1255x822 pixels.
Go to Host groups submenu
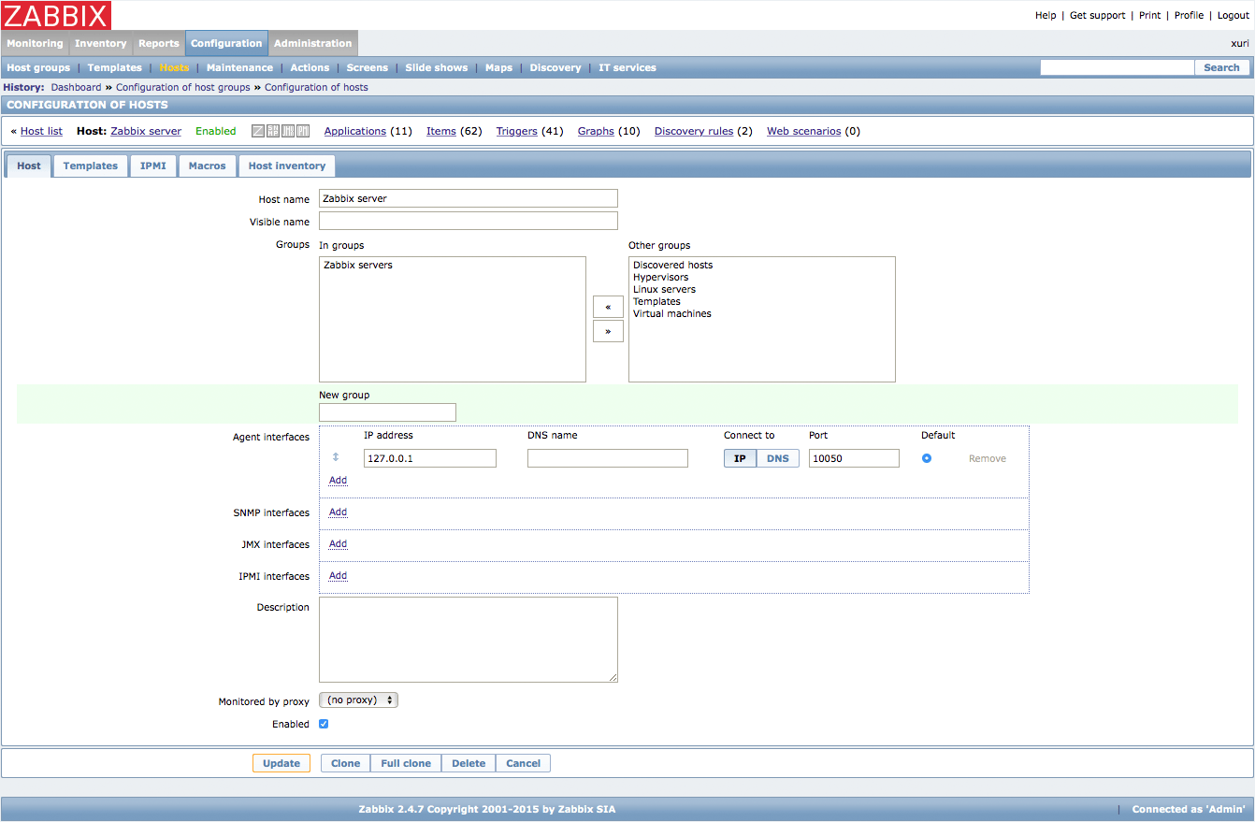point(38,67)
